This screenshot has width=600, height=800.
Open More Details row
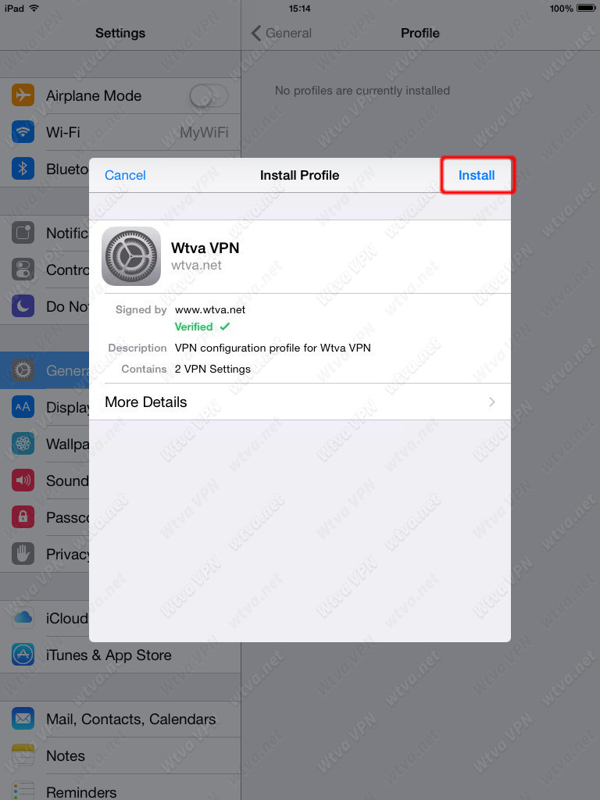(x=300, y=402)
